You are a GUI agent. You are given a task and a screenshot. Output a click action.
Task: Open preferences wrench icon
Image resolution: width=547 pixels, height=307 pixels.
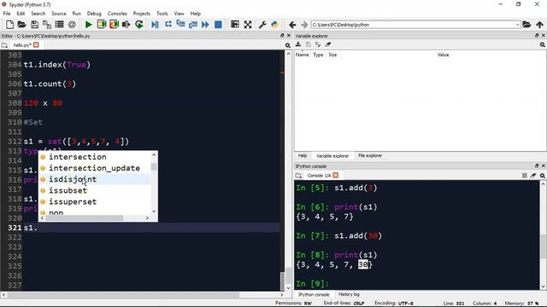click(262, 25)
